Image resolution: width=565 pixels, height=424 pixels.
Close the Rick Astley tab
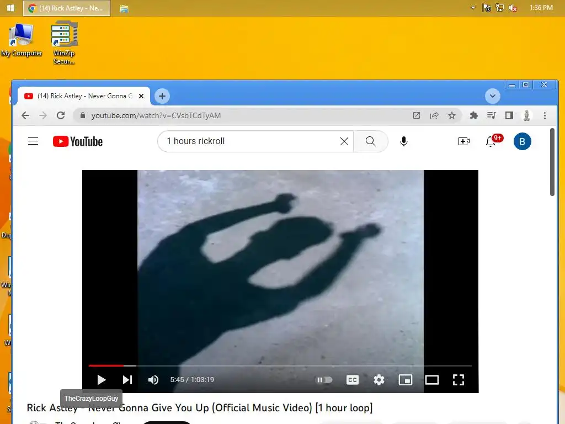coord(141,96)
